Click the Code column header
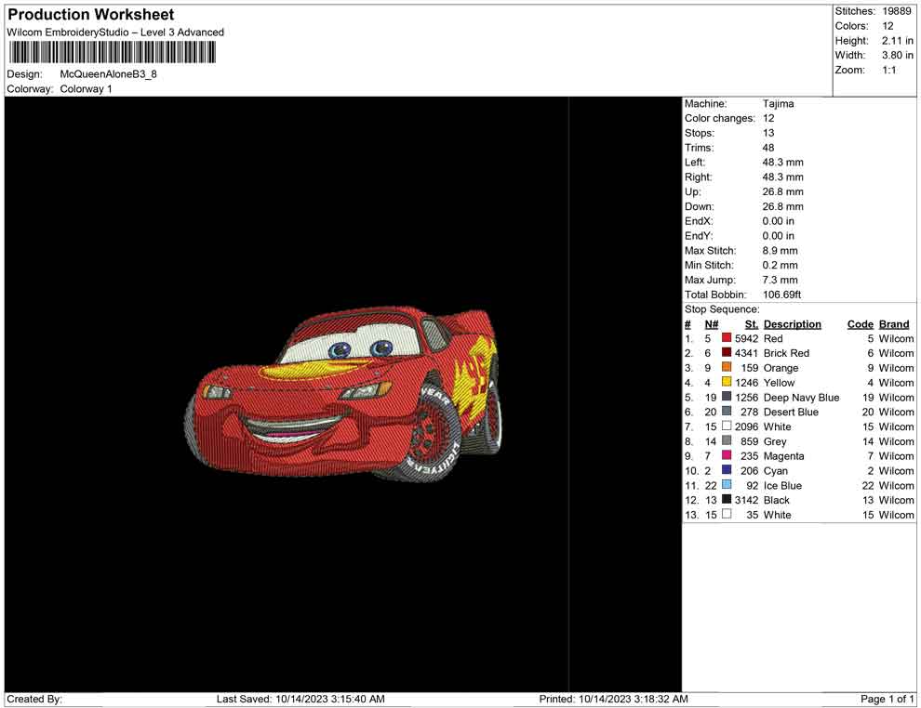 pos(860,324)
